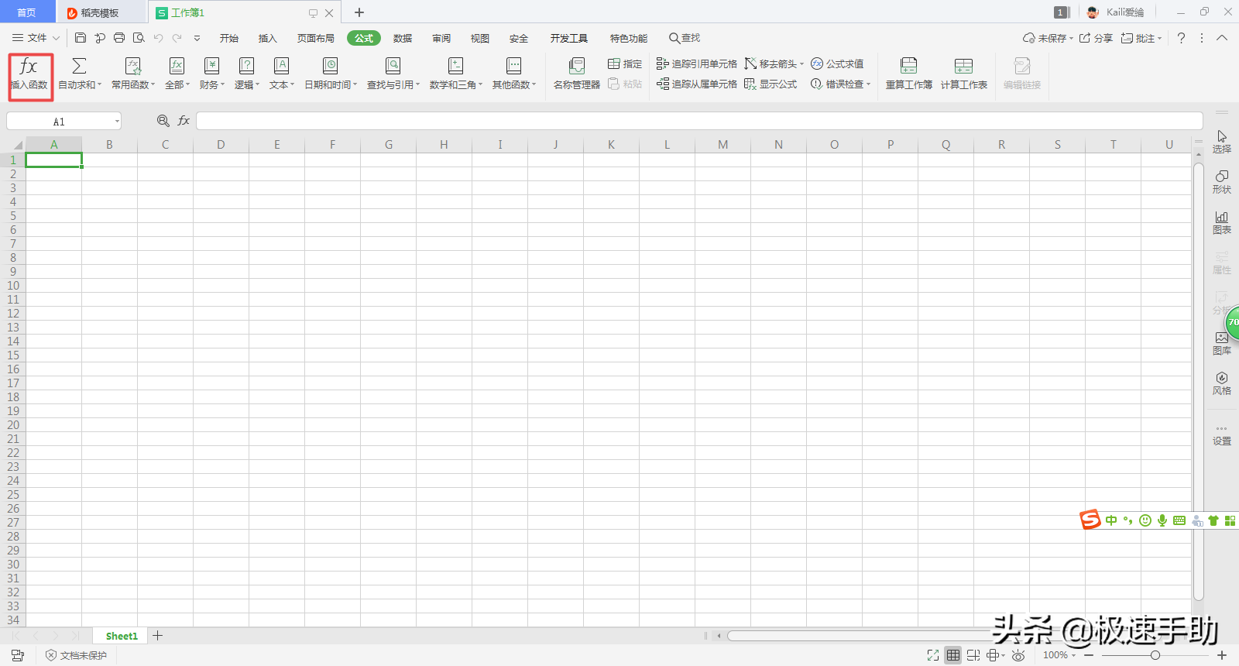
Task: Switch to the 审阅 ribbon tab
Action: point(441,38)
